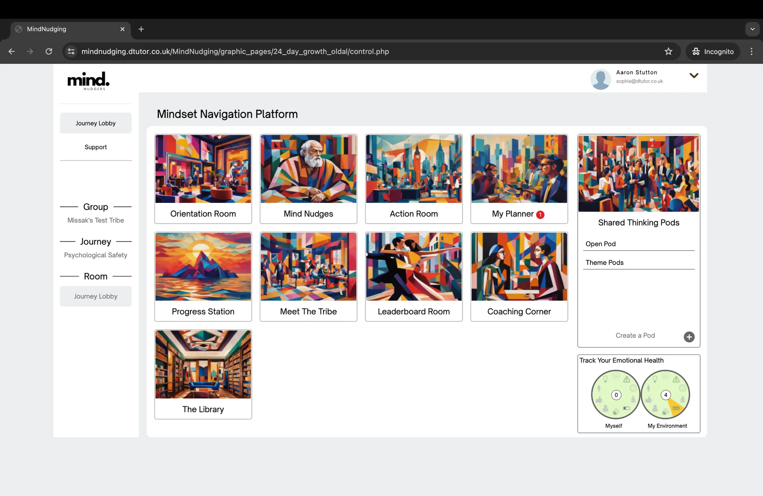Click the mind nudgers logo
The height and width of the screenshot is (496, 763).
tap(88, 81)
